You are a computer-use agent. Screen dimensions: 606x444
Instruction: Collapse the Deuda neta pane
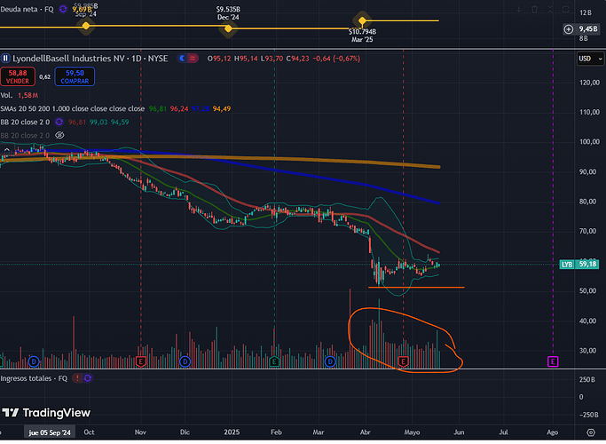pyautogui.click(x=550, y=10)
